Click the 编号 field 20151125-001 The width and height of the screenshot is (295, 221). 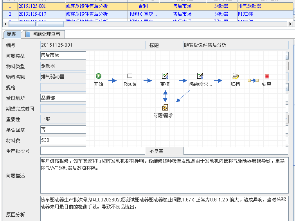click(93, 45)
